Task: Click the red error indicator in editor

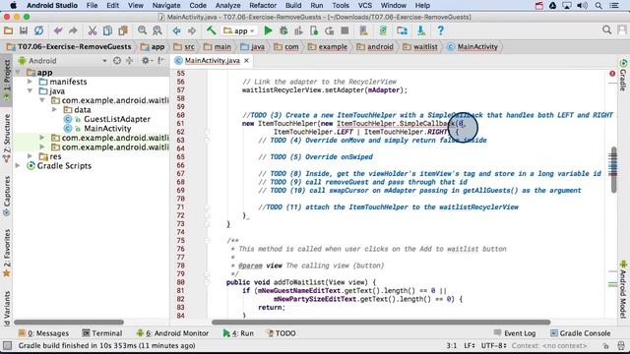Action: pyautogui.click(x=612, y=74)
